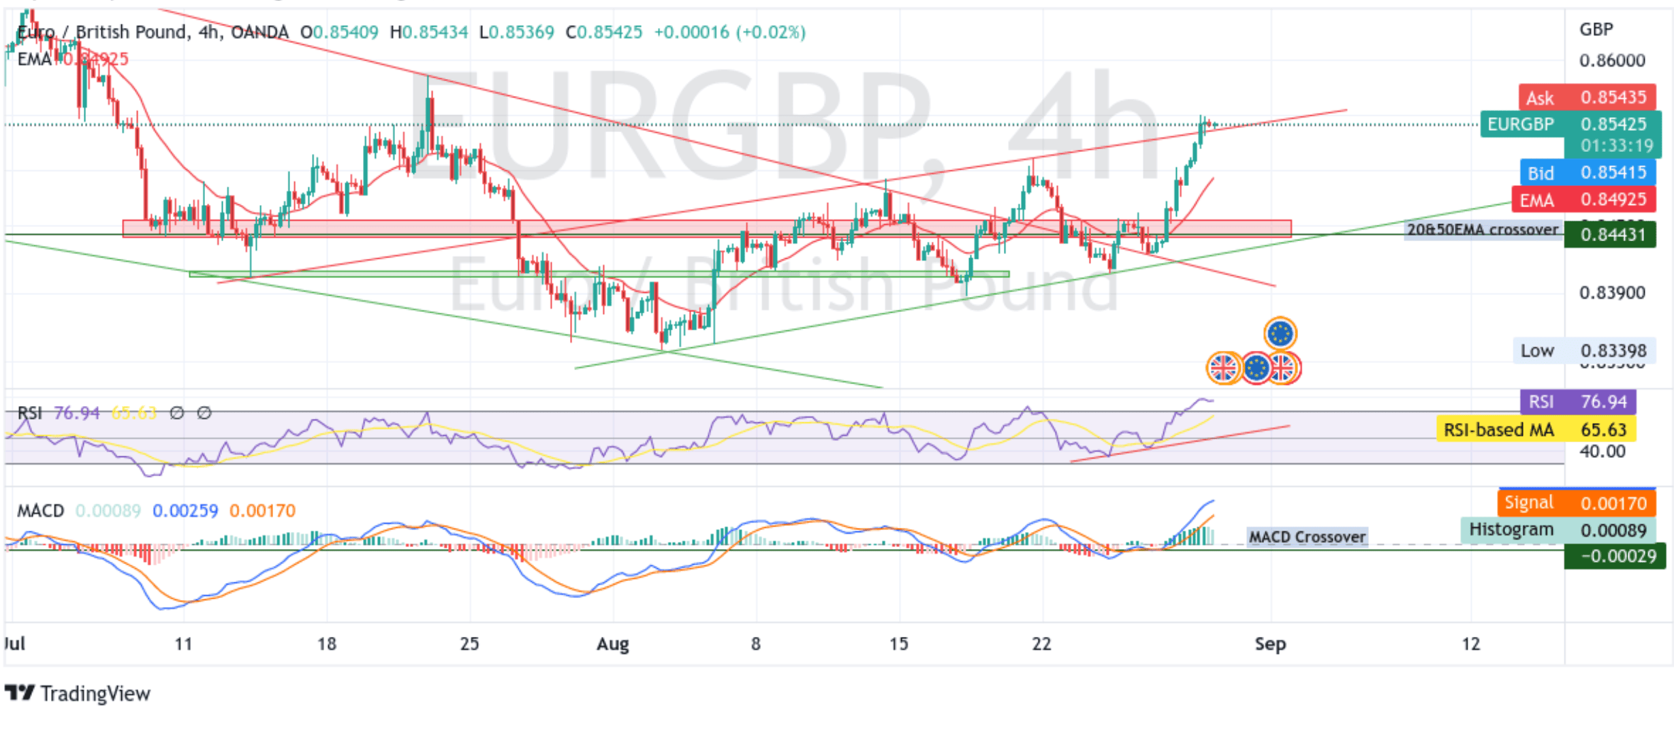Image resolution: width=1674 pixels, height=752 pixels.
Task: Click the green 0.84431 horizontal line label
Action: (x=1609, y=235)
